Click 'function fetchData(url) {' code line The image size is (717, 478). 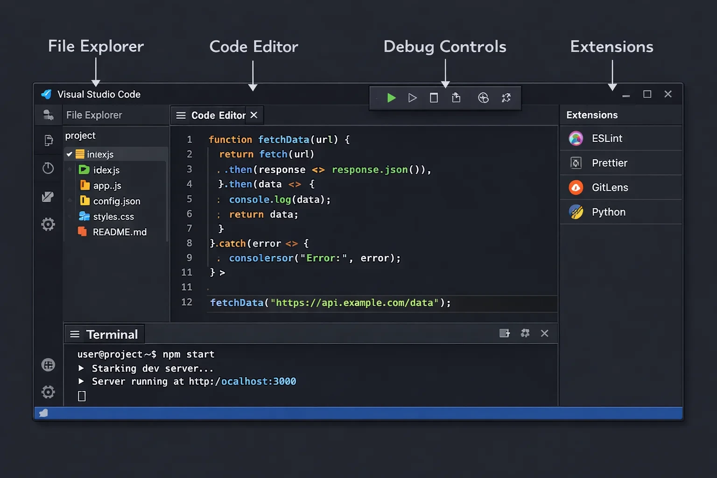point(279,140)
